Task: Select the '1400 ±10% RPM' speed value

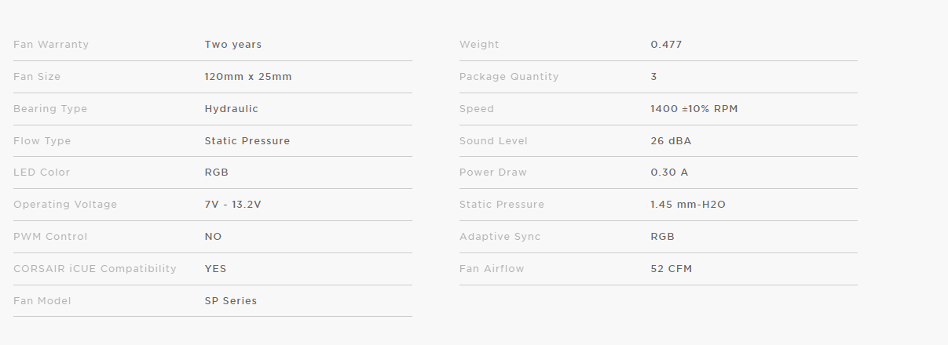Action: [x=694, y=109]
